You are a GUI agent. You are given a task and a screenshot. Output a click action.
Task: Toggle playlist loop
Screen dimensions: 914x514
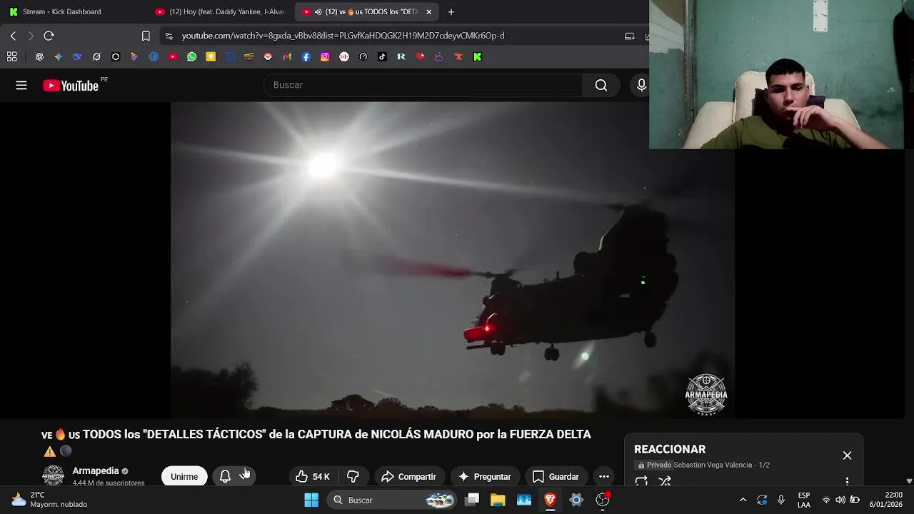(x=641, y=481)
